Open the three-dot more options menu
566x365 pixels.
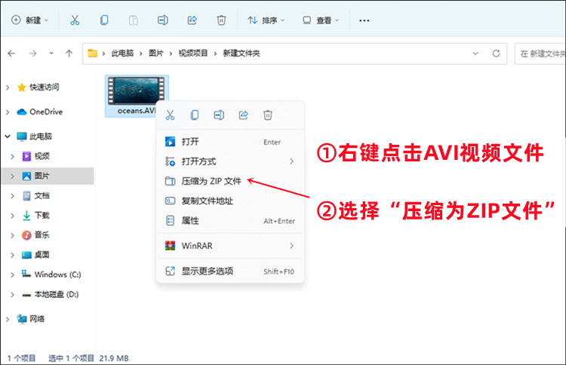[x=365, y=20]
